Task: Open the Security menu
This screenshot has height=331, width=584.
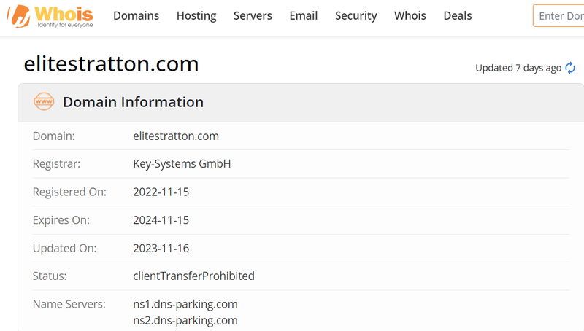Action: point(356,15)
